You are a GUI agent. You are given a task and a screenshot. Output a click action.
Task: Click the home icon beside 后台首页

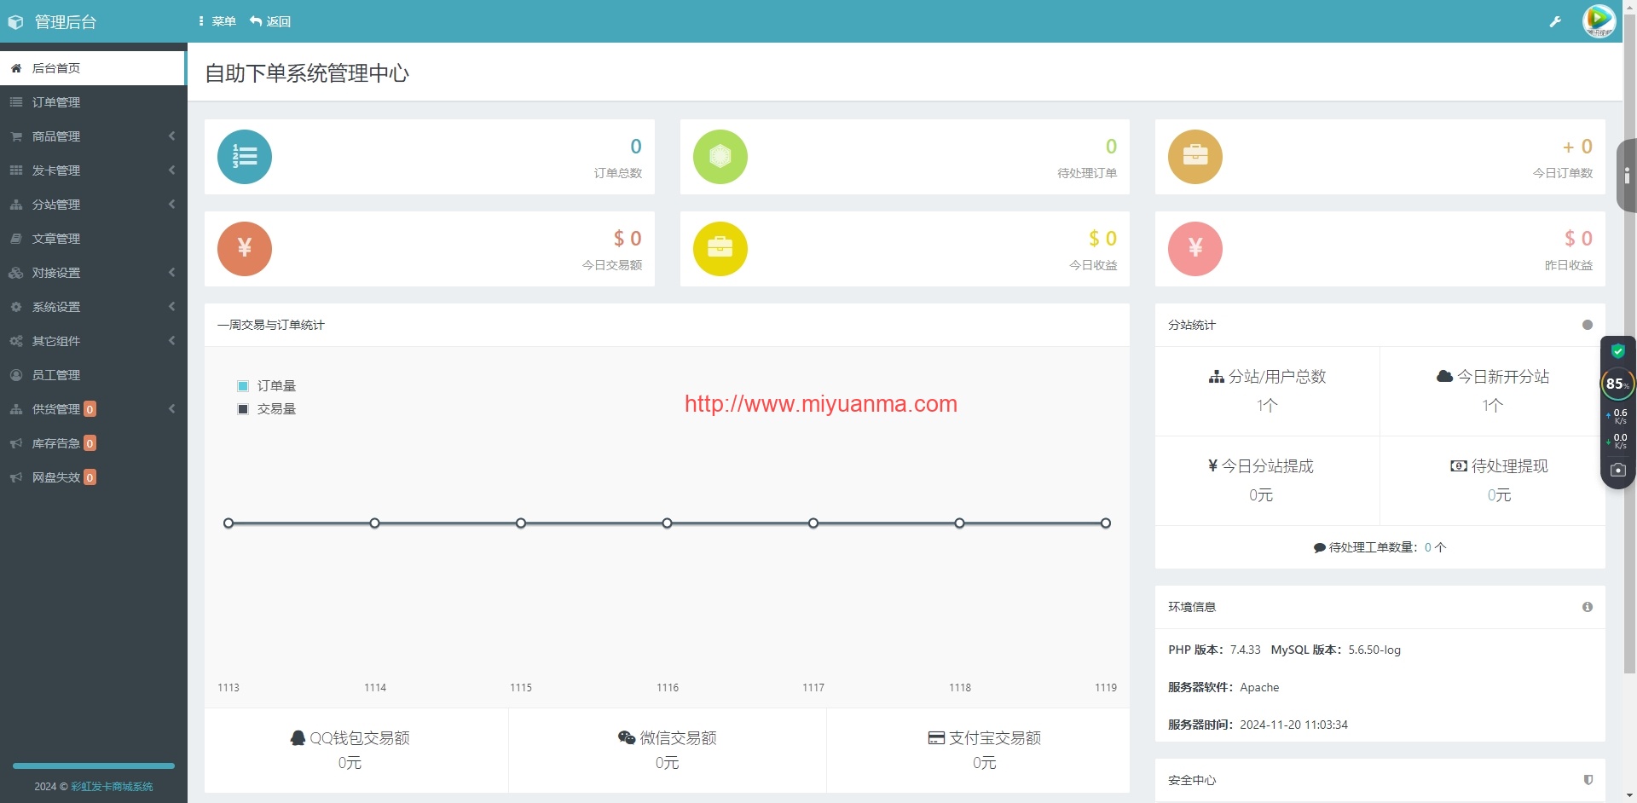click(16, 68)
